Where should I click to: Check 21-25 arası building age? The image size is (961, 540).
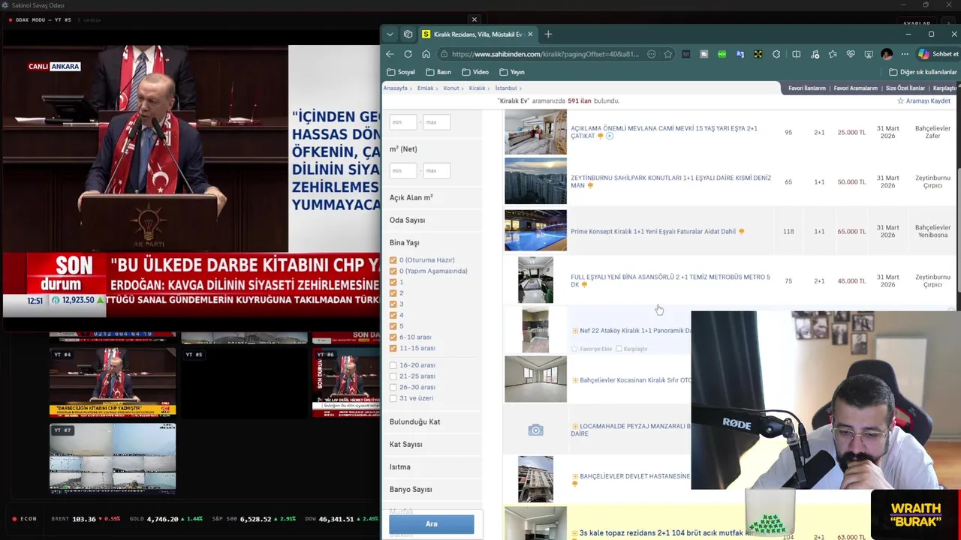[x=393, y=376]
